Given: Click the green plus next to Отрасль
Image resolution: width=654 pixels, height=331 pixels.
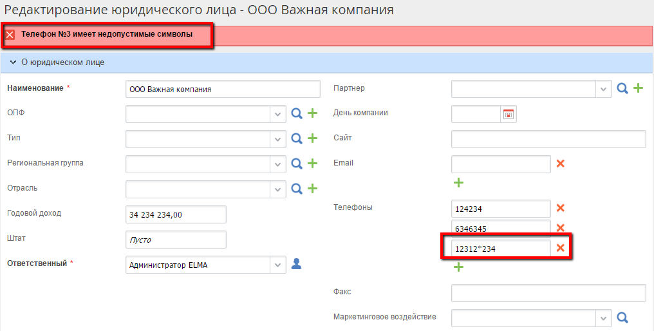Looking at the screenshot, I should (x=312, y=189).
